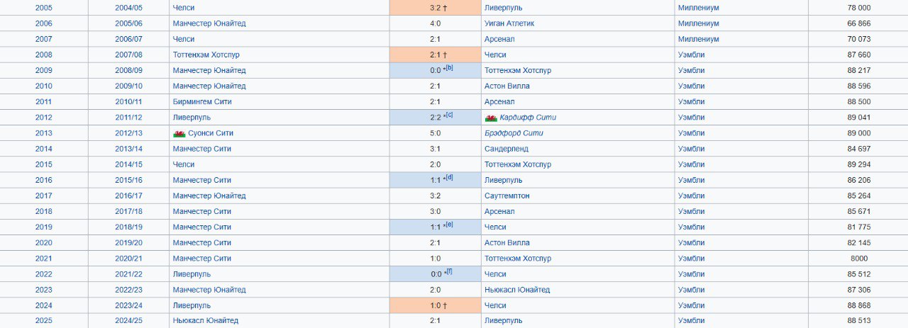Click the Саутгемптон link
This screenshot has width=908, height=328.
(506, 196)
